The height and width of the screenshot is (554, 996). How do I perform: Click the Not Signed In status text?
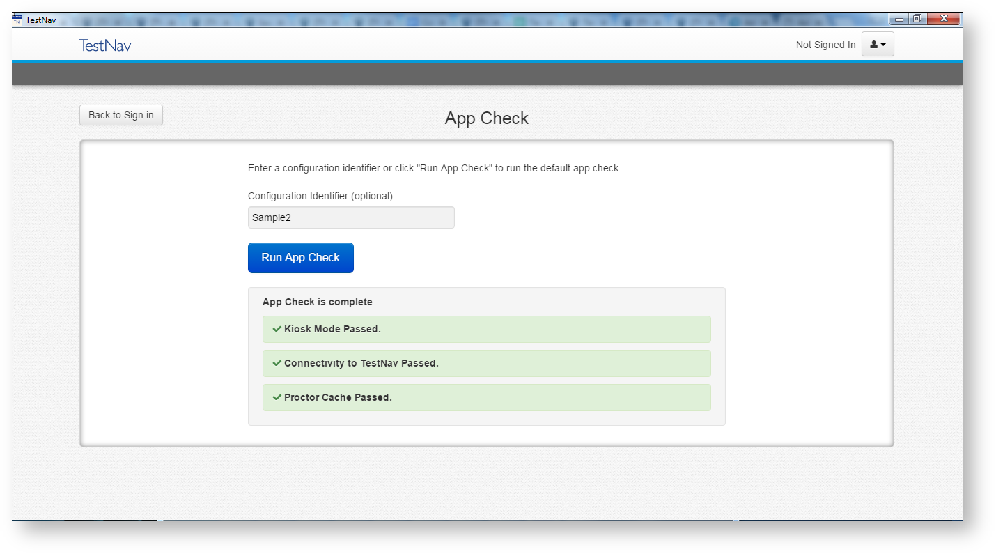825,45
